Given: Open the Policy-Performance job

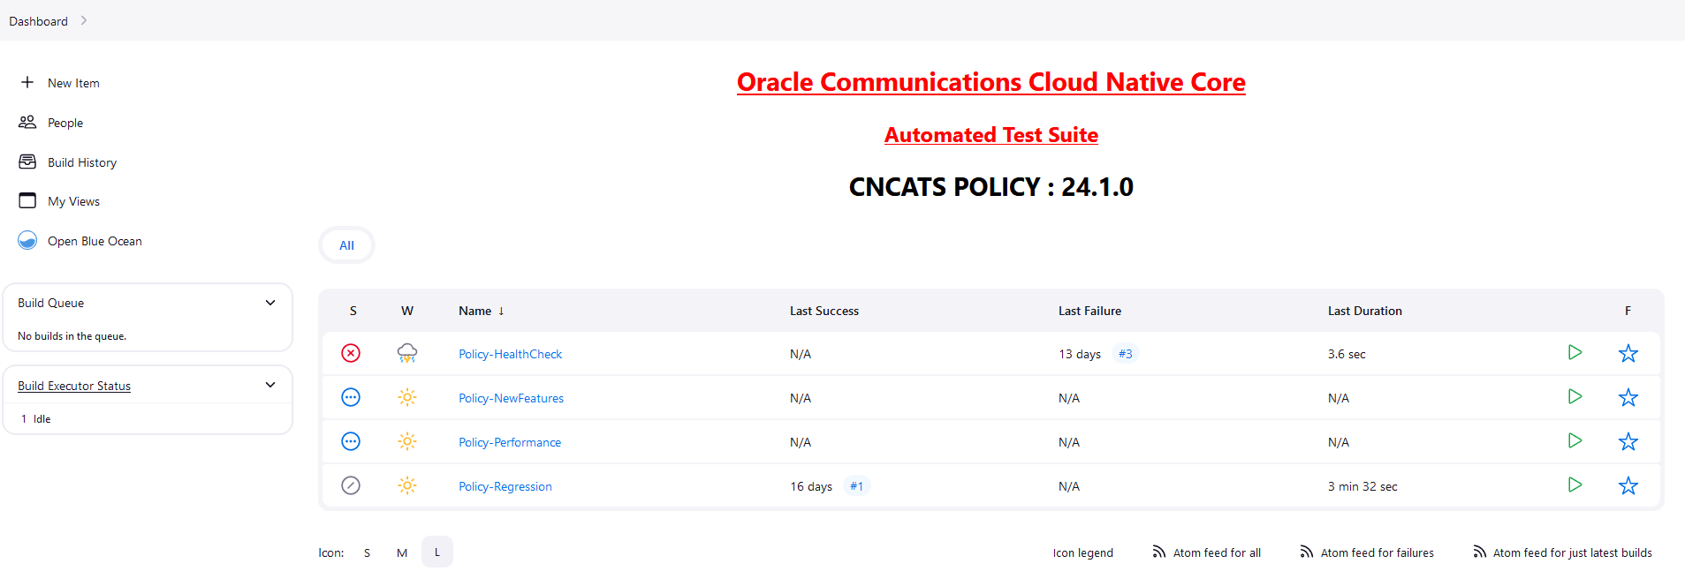Looking at the screenshot, I should point(510,442).
